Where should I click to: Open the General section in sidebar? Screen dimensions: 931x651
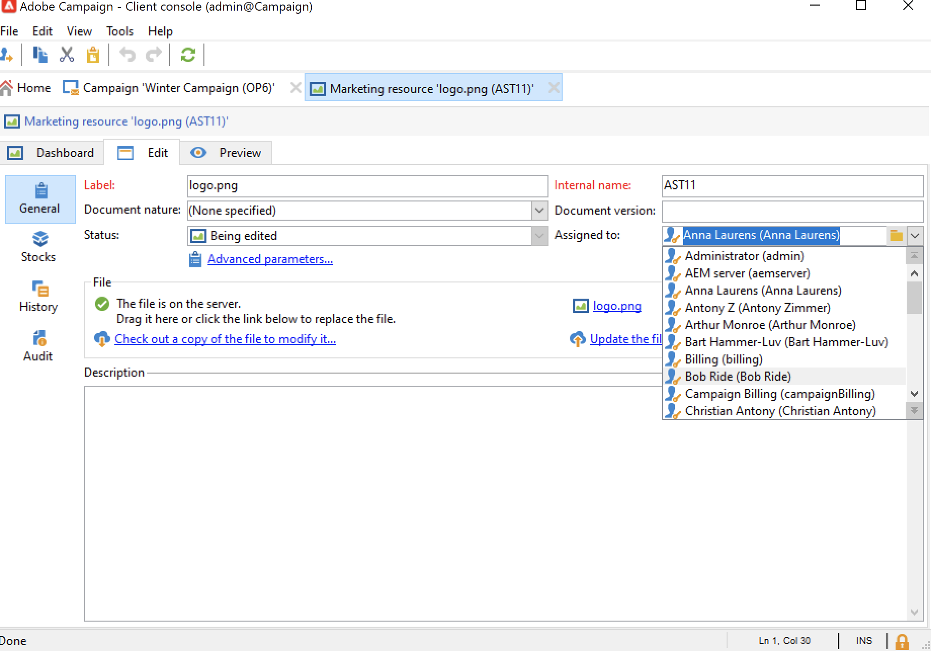click(40, 199)
